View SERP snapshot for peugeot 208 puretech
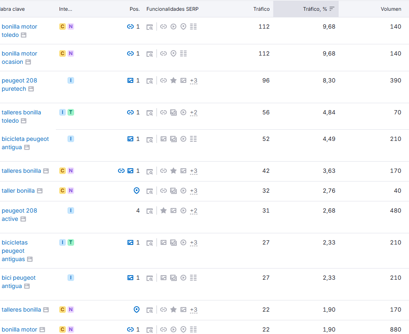 click(149, 81)
